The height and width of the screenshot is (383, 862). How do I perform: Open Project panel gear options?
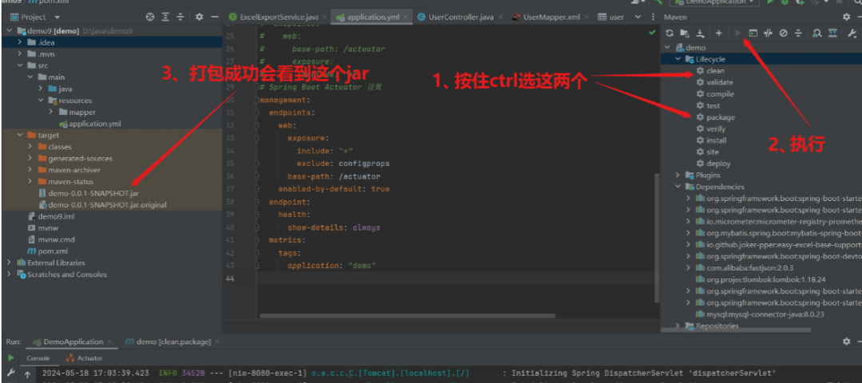[199, 17]
